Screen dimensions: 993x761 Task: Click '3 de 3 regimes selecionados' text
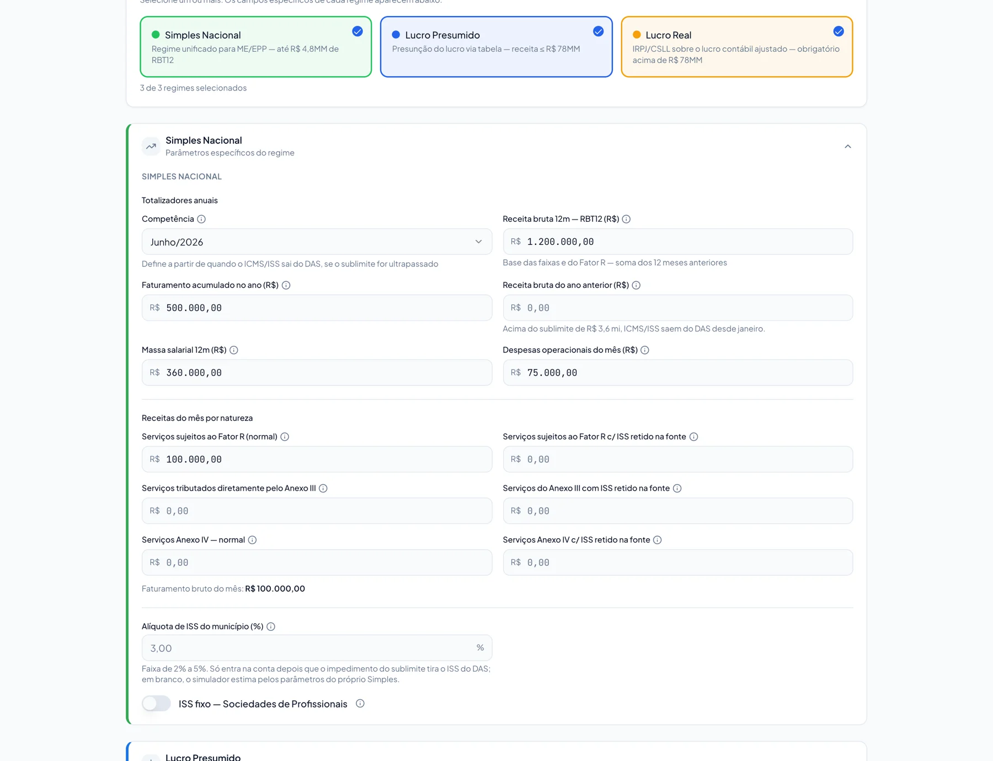193,88
